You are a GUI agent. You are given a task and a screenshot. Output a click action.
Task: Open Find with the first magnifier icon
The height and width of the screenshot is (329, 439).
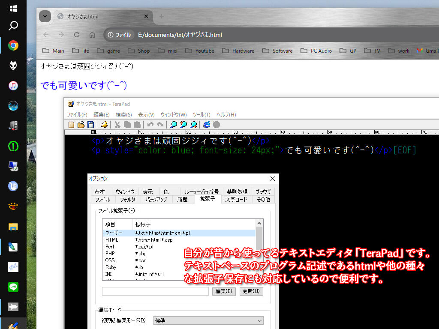(174, 125)
